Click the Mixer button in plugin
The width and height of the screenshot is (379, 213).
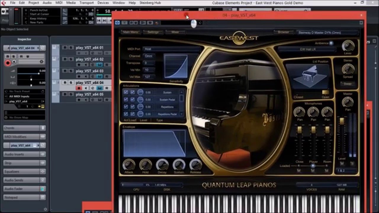[x=175, y=32]
